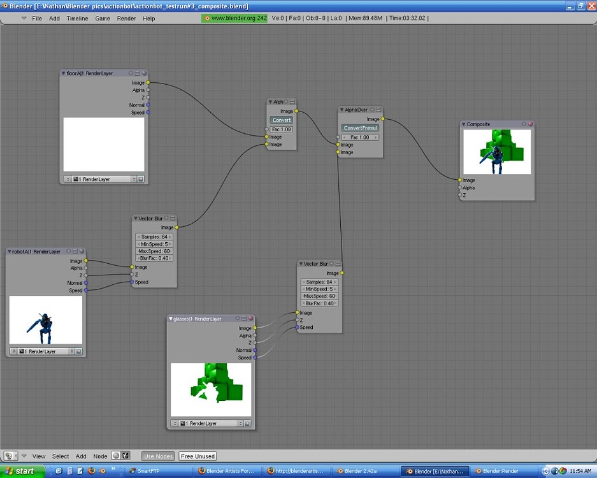Adjust MaxSpeed 60 on upper Vector Blur
Image resolution: width=597 pixels, height=478 pixels.
(154, 251)
